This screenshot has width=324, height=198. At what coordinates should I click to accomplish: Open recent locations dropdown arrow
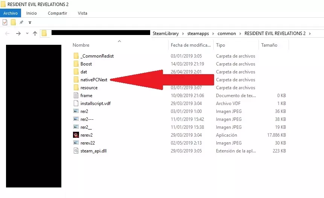[x=27, y=33]
